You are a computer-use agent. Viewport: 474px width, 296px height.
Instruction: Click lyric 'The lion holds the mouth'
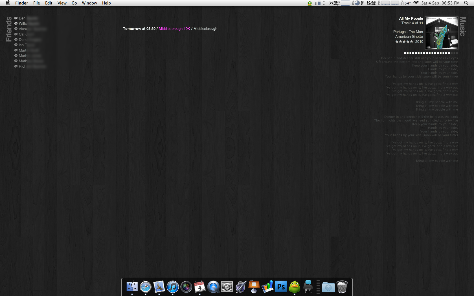pyautogui.click(x=416, y=120)
